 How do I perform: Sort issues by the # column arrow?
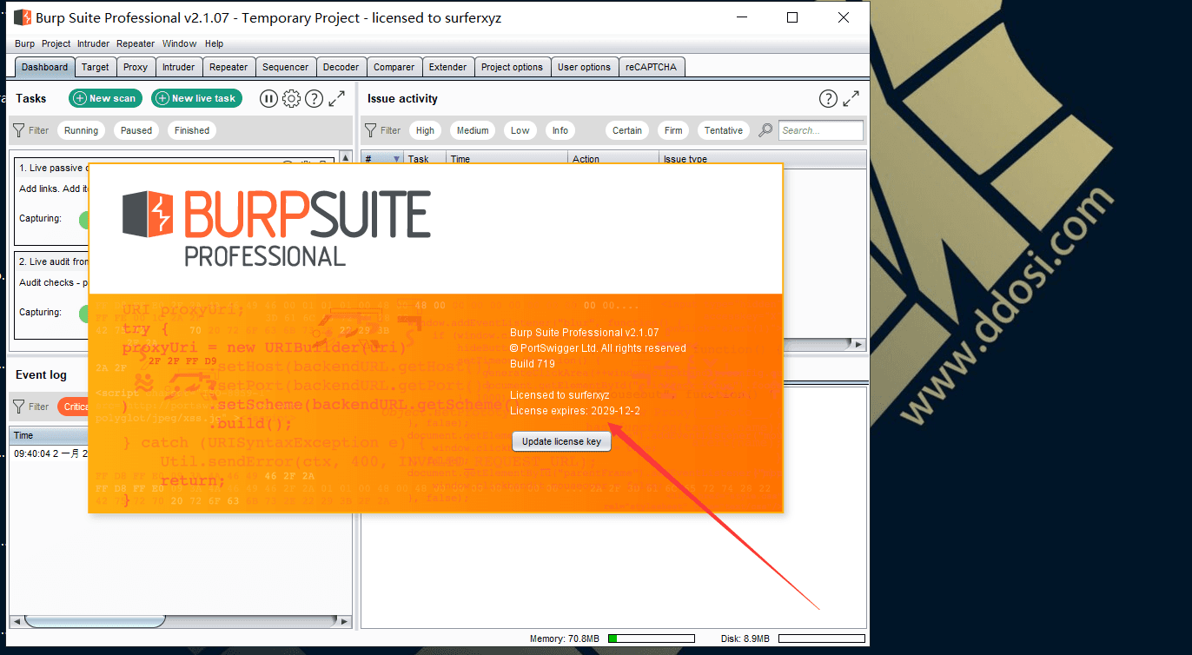pyautogui.click(x=397, y=159)
